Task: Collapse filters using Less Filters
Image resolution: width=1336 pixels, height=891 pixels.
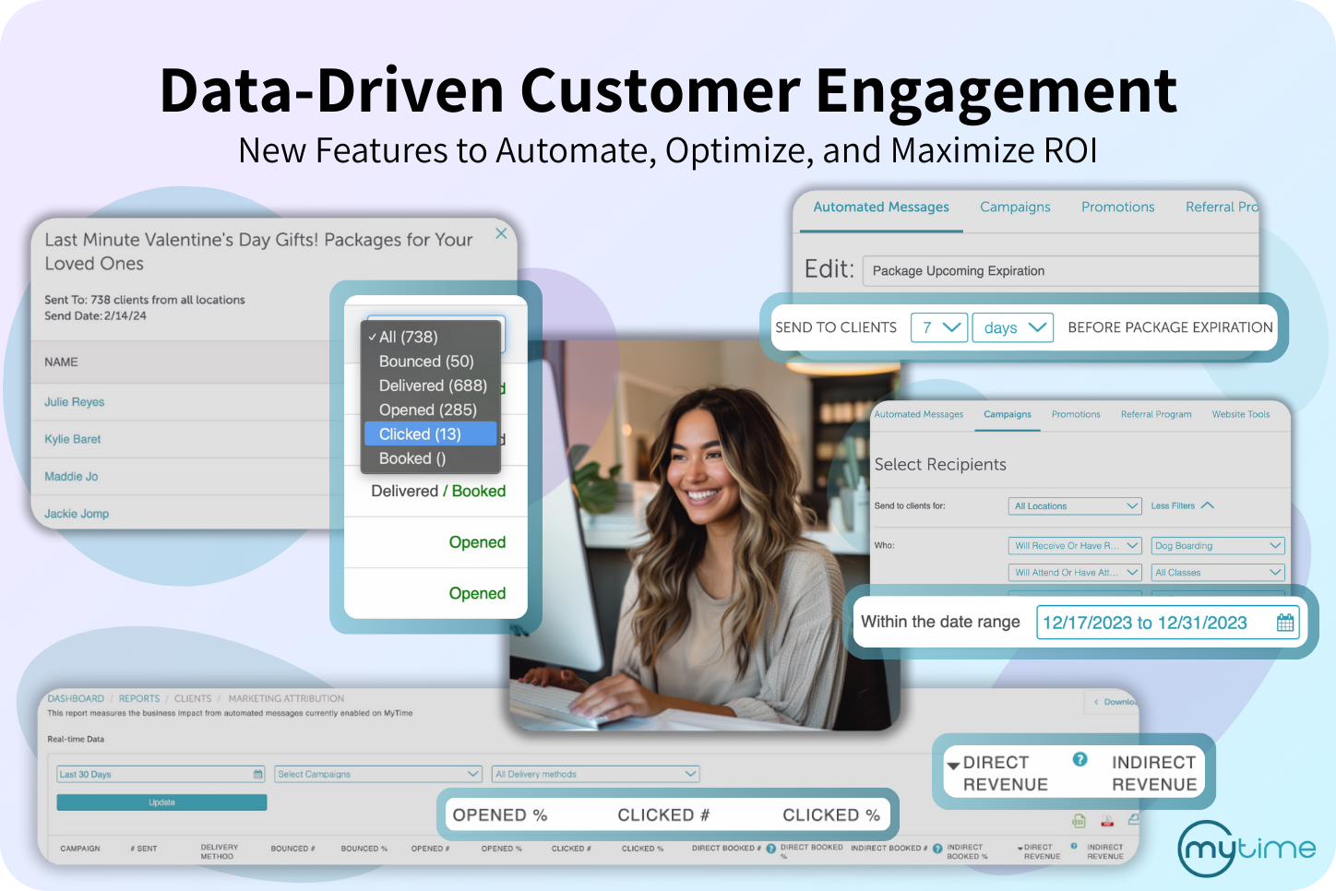Action: (x=1182, y=506)
